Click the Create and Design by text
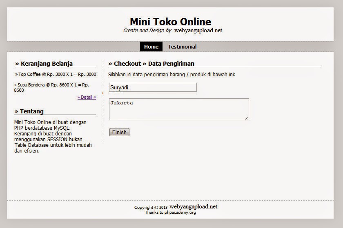 (147, 30)
